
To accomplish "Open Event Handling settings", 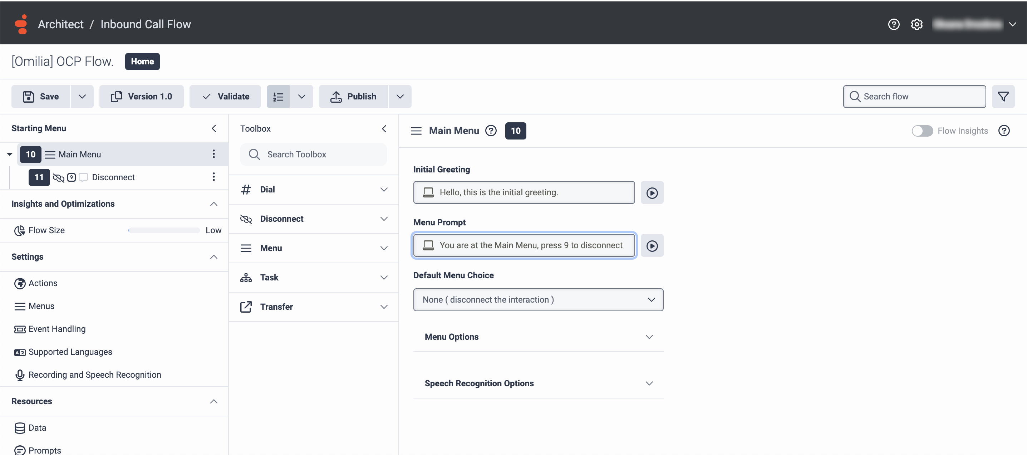I will pyautogui.click(x=56, y=329).
